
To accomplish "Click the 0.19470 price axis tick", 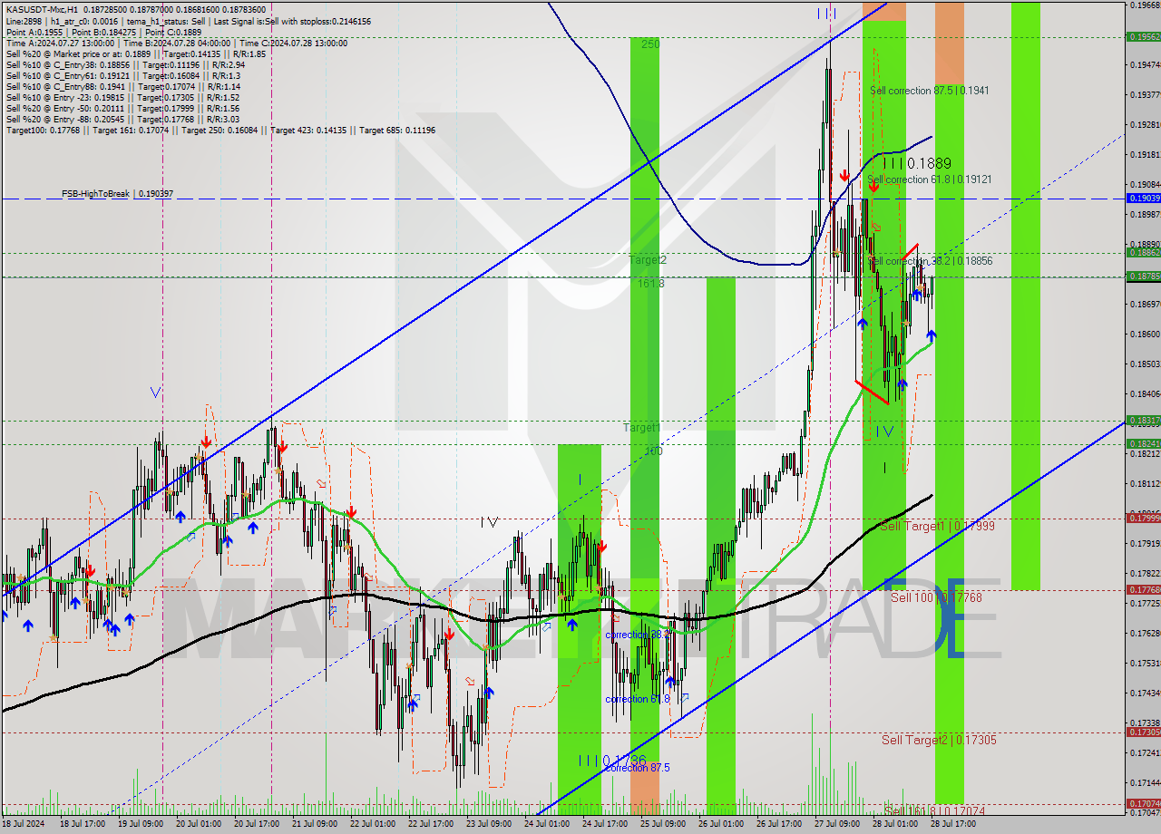I will [1144, 65].
